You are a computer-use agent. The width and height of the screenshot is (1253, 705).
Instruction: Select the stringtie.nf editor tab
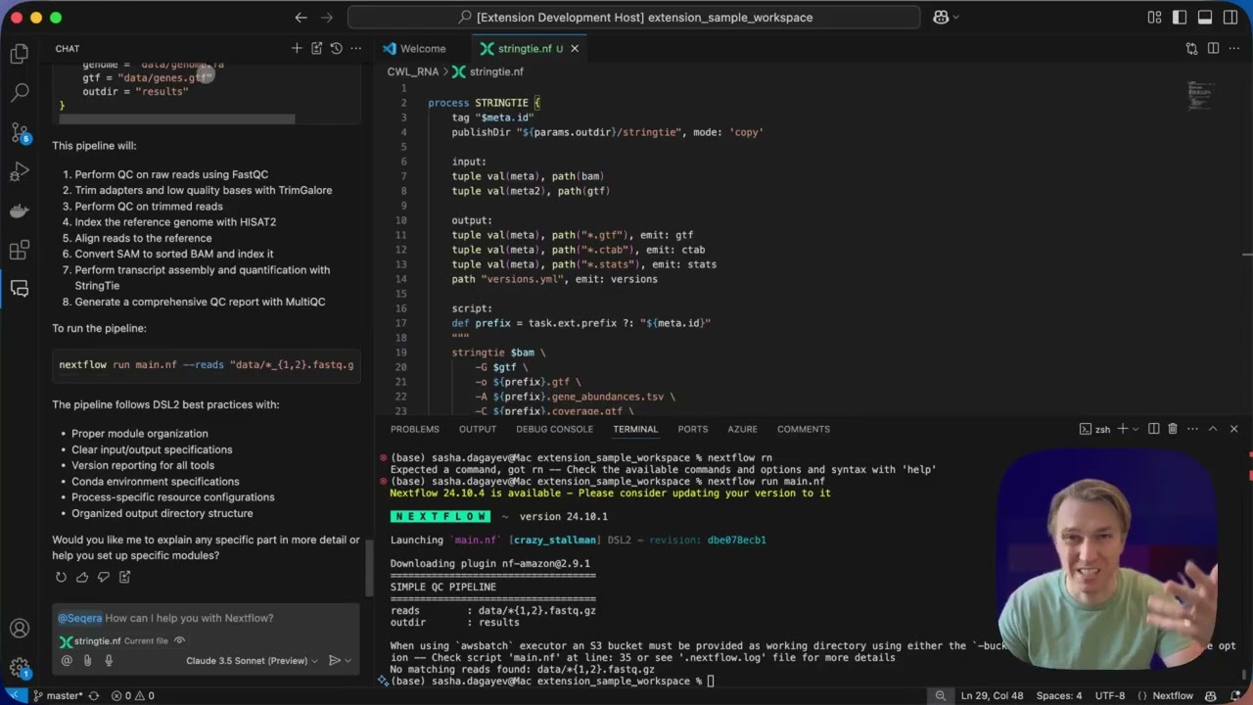click(530, 48)
